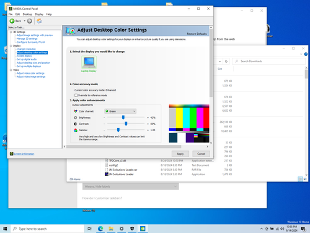Image resolution: width=310 pixels, height=233 pixels.
Task: Select the config2 text document
Action: 113,165
